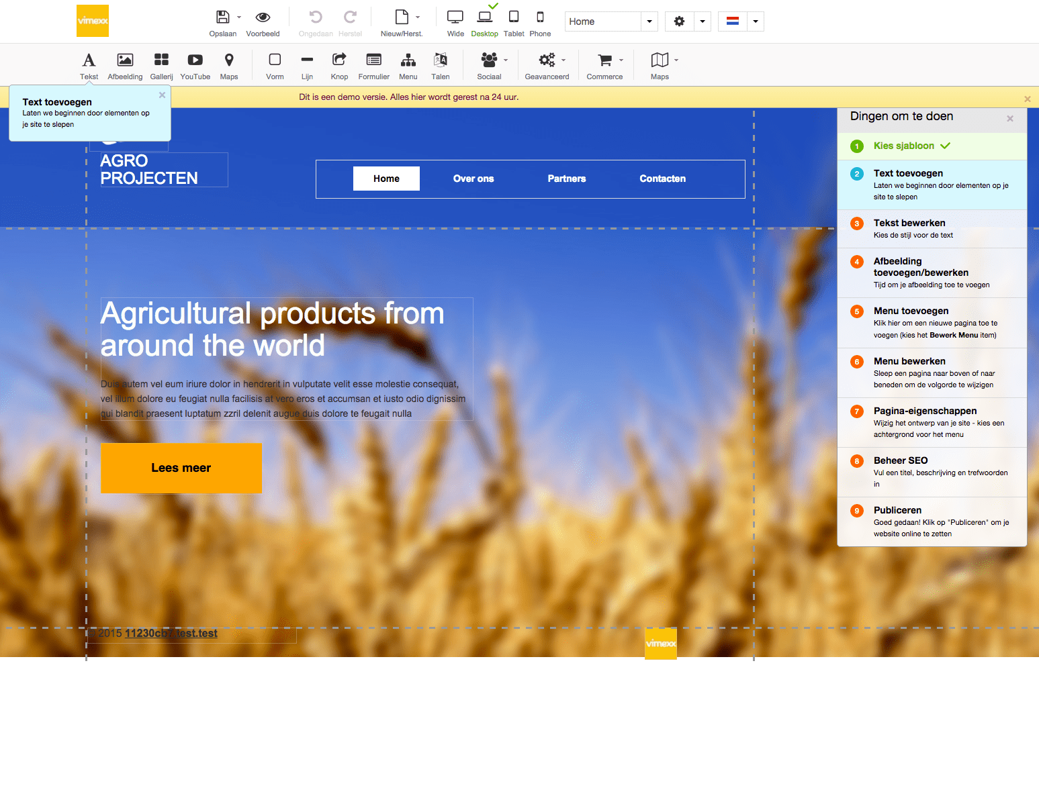Expand the language flag dropdown
Viewport: 1039px width, 794px height.
point(756,21)
